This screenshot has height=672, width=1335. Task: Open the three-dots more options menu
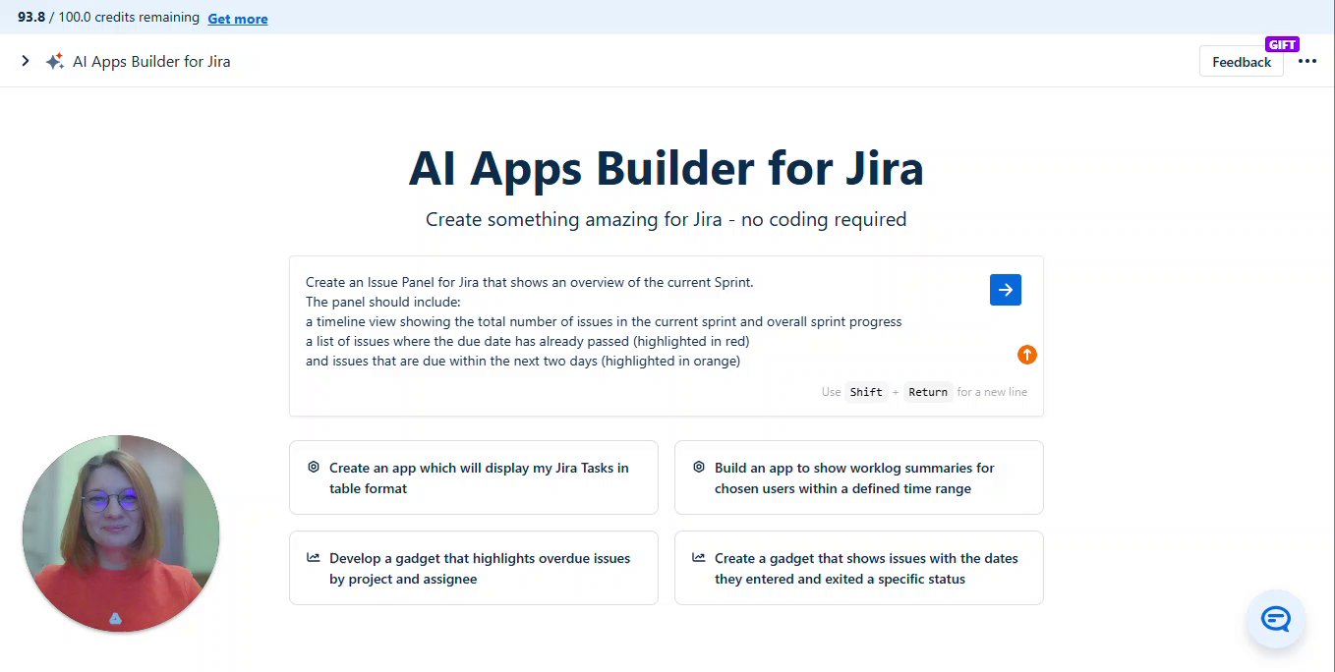coord(1306,61)
